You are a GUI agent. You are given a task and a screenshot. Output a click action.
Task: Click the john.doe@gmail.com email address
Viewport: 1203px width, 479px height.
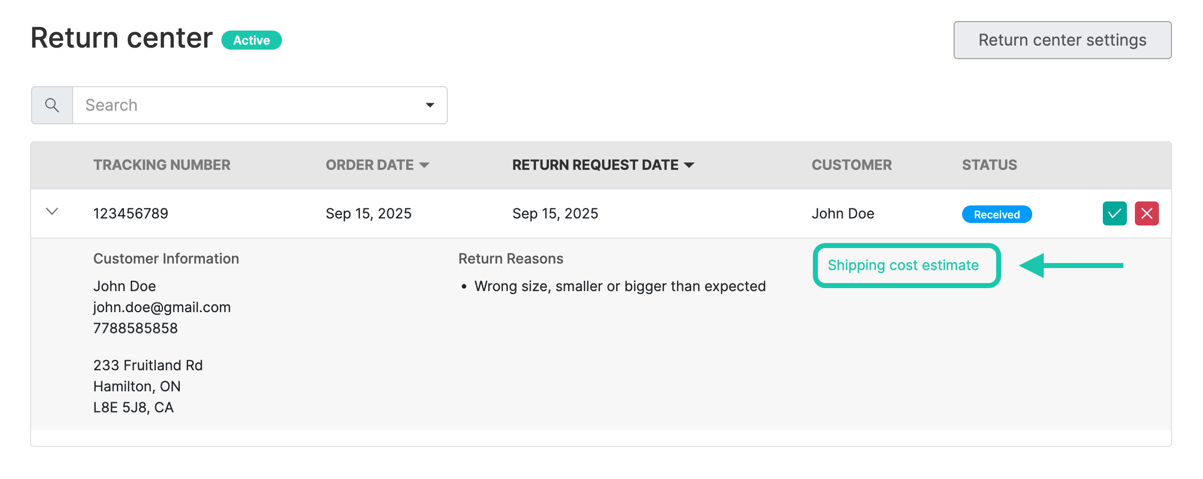[x=162, y=307]
